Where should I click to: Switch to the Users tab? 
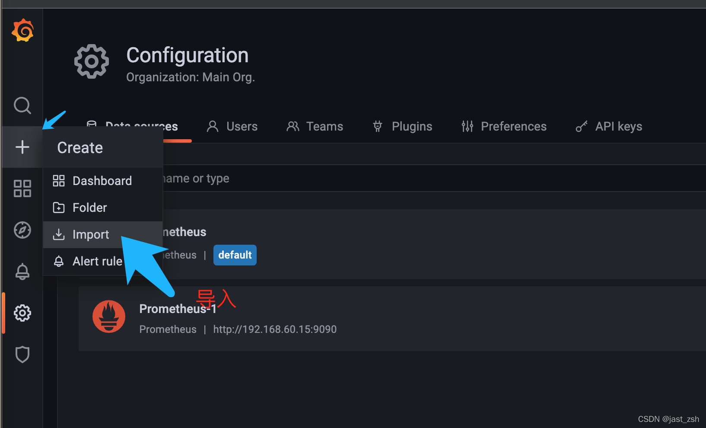[x=232, y=126]
